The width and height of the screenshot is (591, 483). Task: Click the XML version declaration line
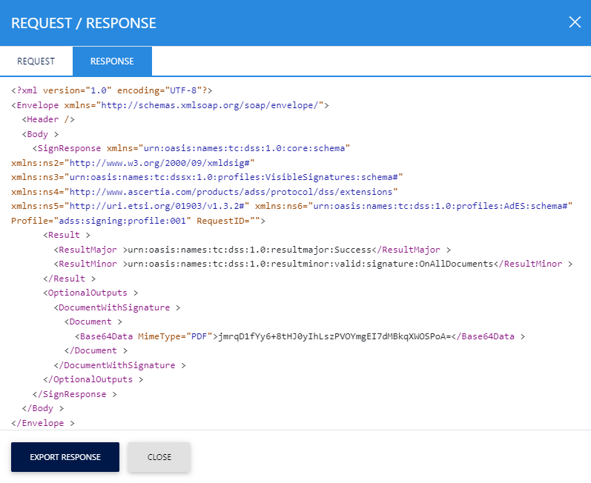click(x=112, y=90)
